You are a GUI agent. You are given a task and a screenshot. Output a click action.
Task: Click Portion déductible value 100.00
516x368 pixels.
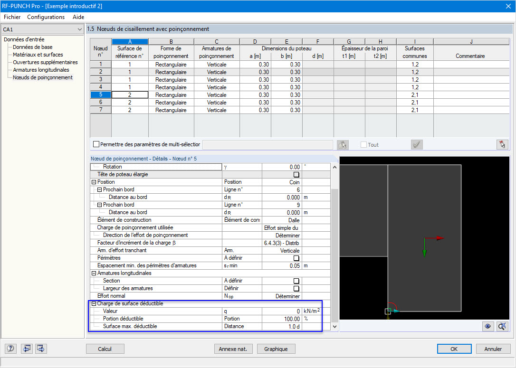282,319
